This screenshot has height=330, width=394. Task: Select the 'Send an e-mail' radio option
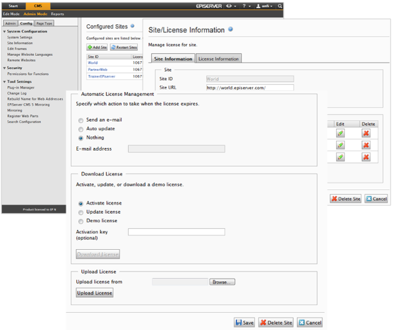81,120
